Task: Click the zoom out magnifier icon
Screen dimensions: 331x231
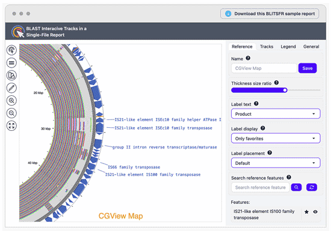Action: click(x=11, y=113)
